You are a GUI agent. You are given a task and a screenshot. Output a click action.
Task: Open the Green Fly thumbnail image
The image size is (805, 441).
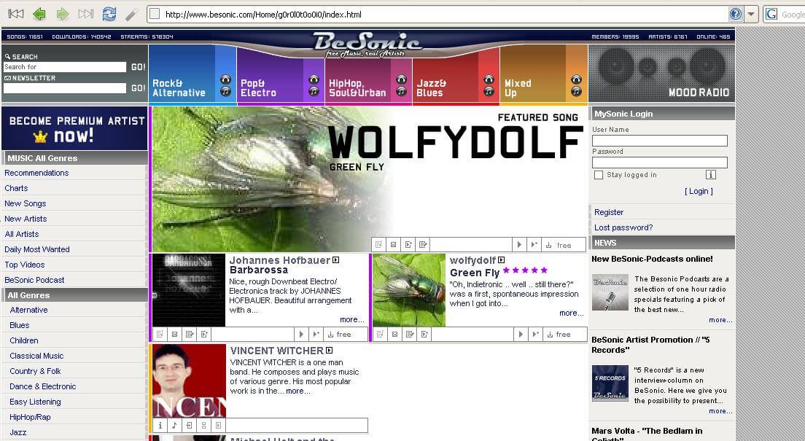409,290
